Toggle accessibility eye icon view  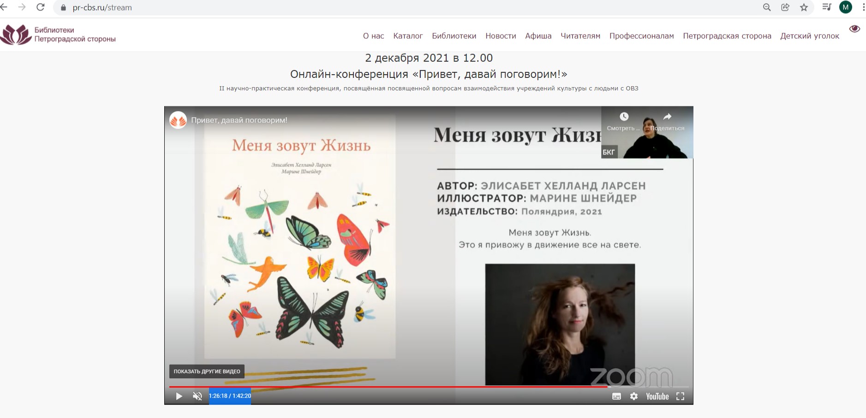pos(854,29)
